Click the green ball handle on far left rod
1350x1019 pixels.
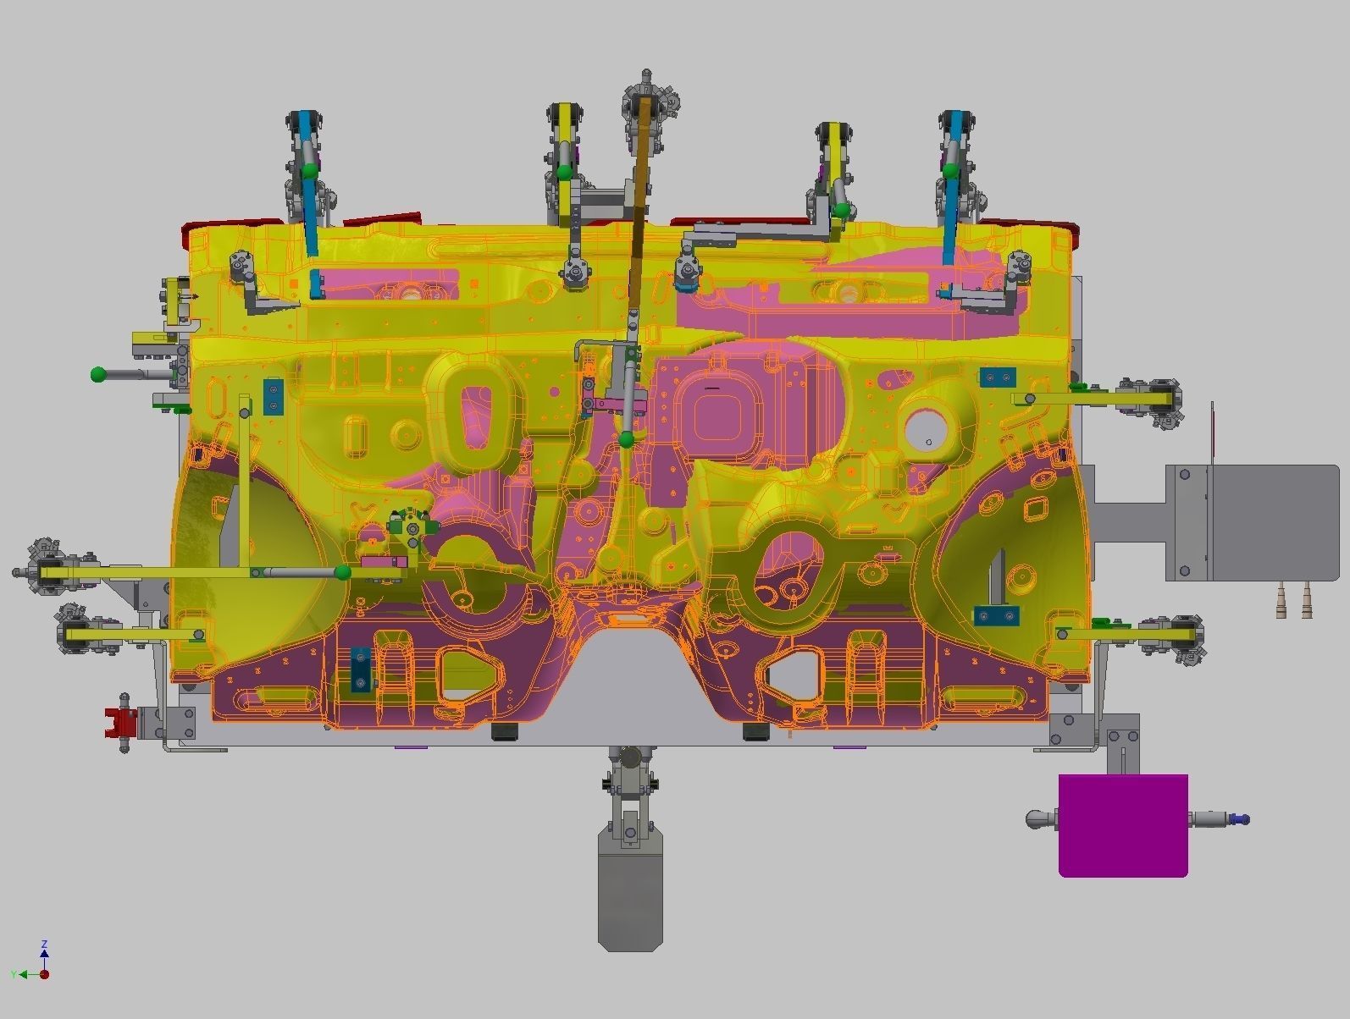(x=99, y=374)
